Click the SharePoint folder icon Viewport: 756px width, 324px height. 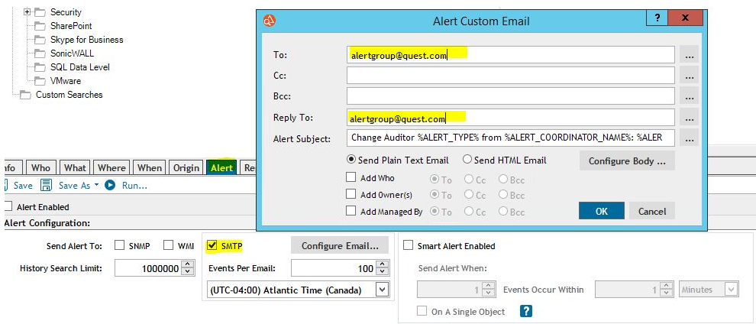[x=40, y=26]
